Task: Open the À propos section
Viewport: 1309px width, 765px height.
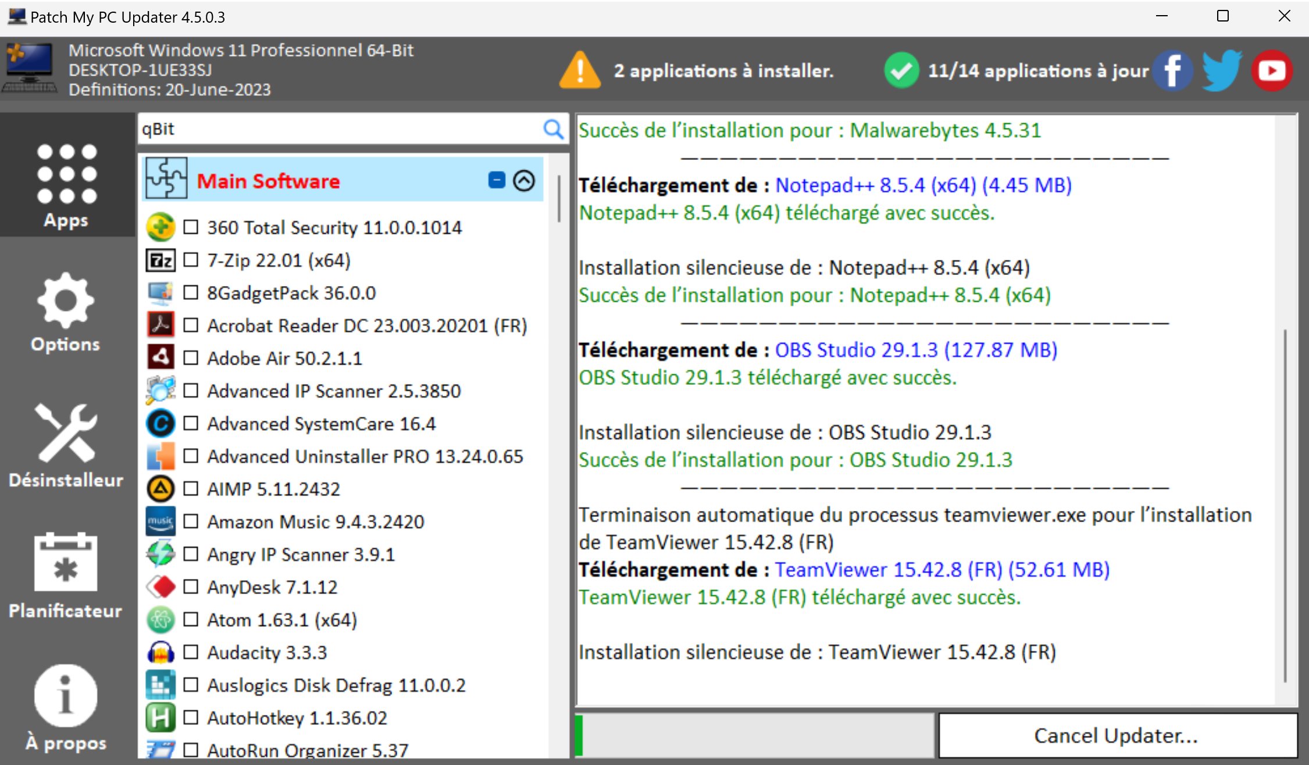Action: coord(66,709)
